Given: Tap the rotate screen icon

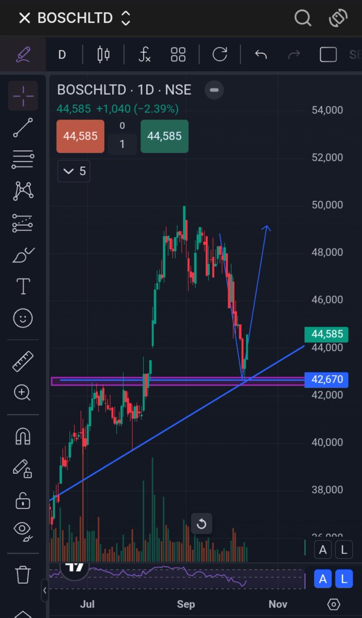Looking at the screenshot, I should (338, 19).
